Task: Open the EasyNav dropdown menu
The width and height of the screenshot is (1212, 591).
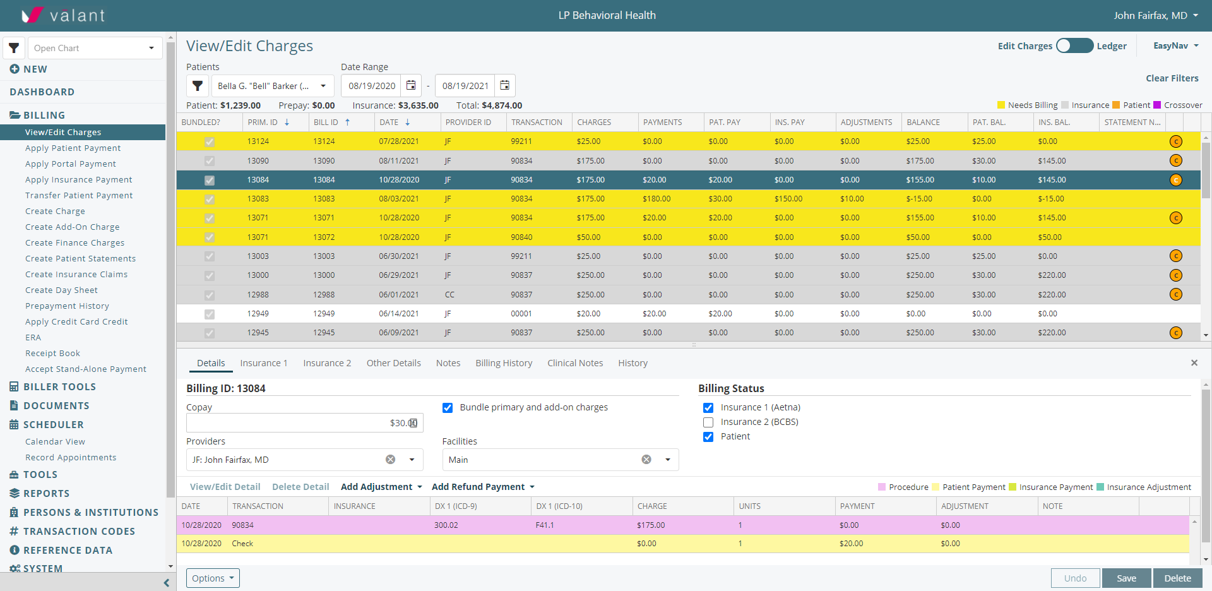Action: 1175,46
